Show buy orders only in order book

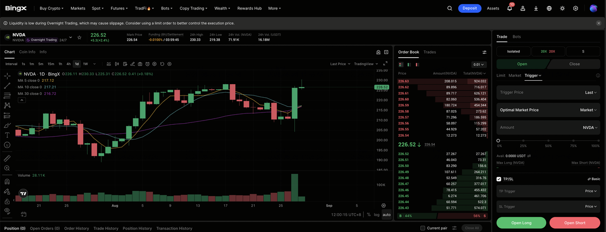click(x=409, y=65)
